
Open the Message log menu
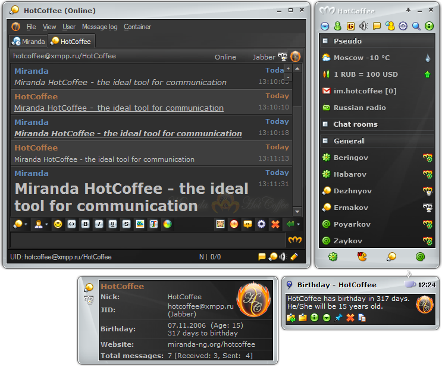[x=100, y=27]
